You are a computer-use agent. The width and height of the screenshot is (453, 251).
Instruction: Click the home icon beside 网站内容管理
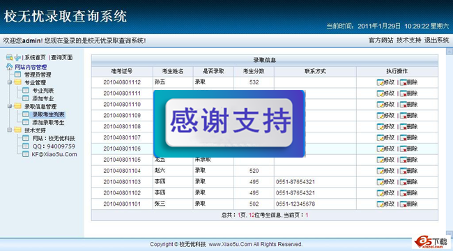pos(9,67)
